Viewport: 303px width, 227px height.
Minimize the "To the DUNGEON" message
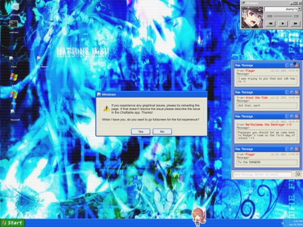(x=287, y=149)
